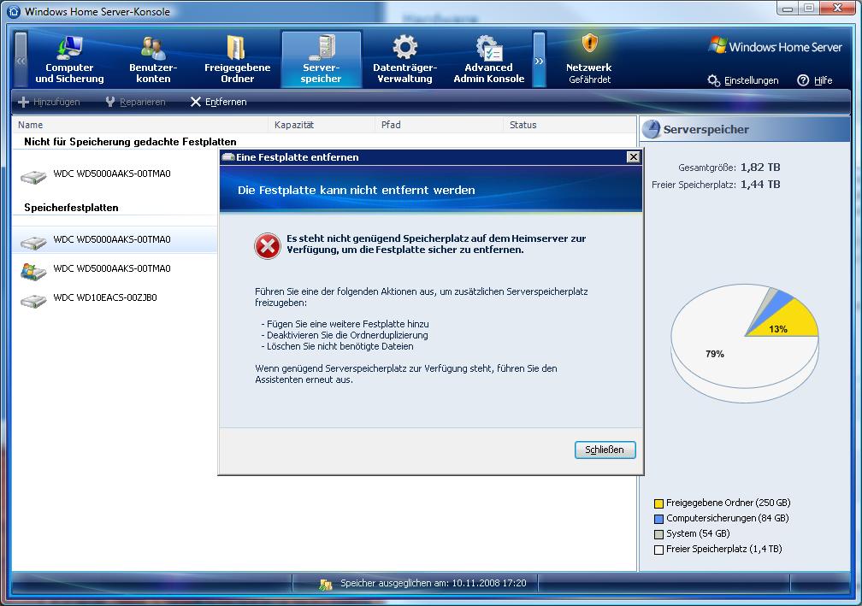Open Einstellungen settings

point(743,80)
